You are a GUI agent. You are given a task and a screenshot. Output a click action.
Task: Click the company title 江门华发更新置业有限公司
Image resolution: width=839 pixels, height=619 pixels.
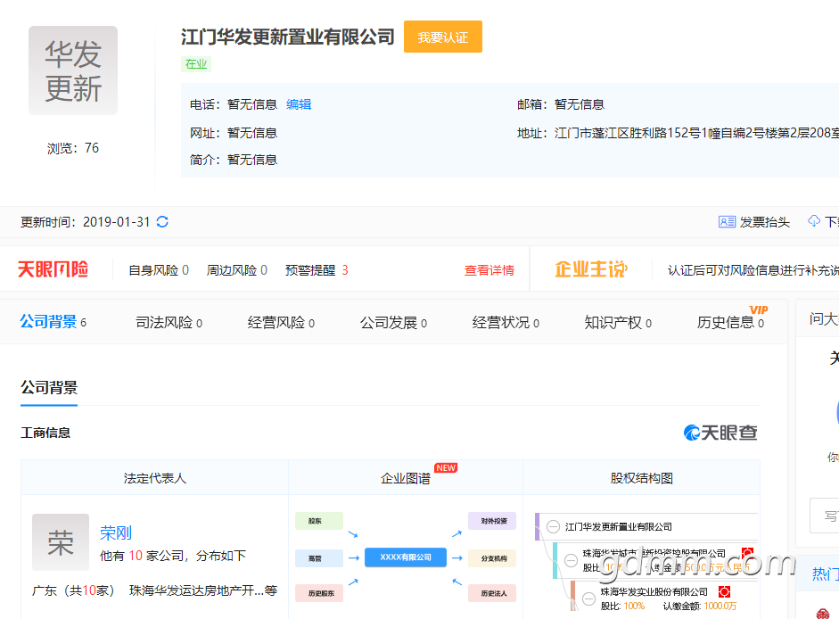288,37
